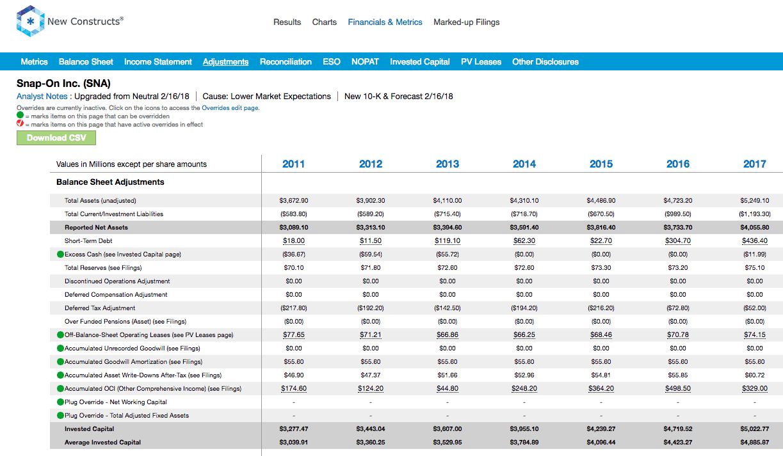Click the 2011 Accumulated OCI value $174.60

[294, 389]
